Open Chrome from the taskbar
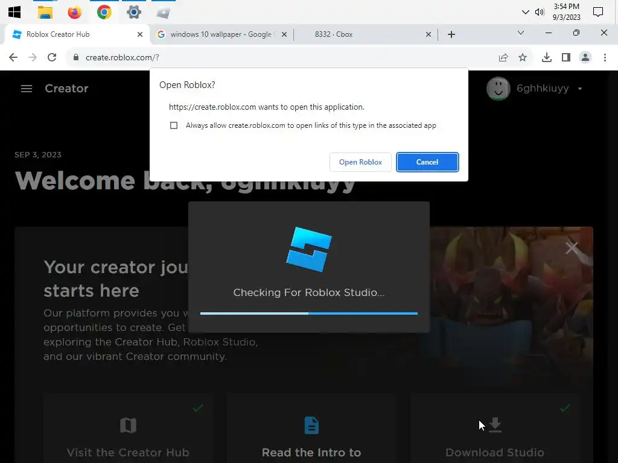618x463 pixels. (104, 12)
